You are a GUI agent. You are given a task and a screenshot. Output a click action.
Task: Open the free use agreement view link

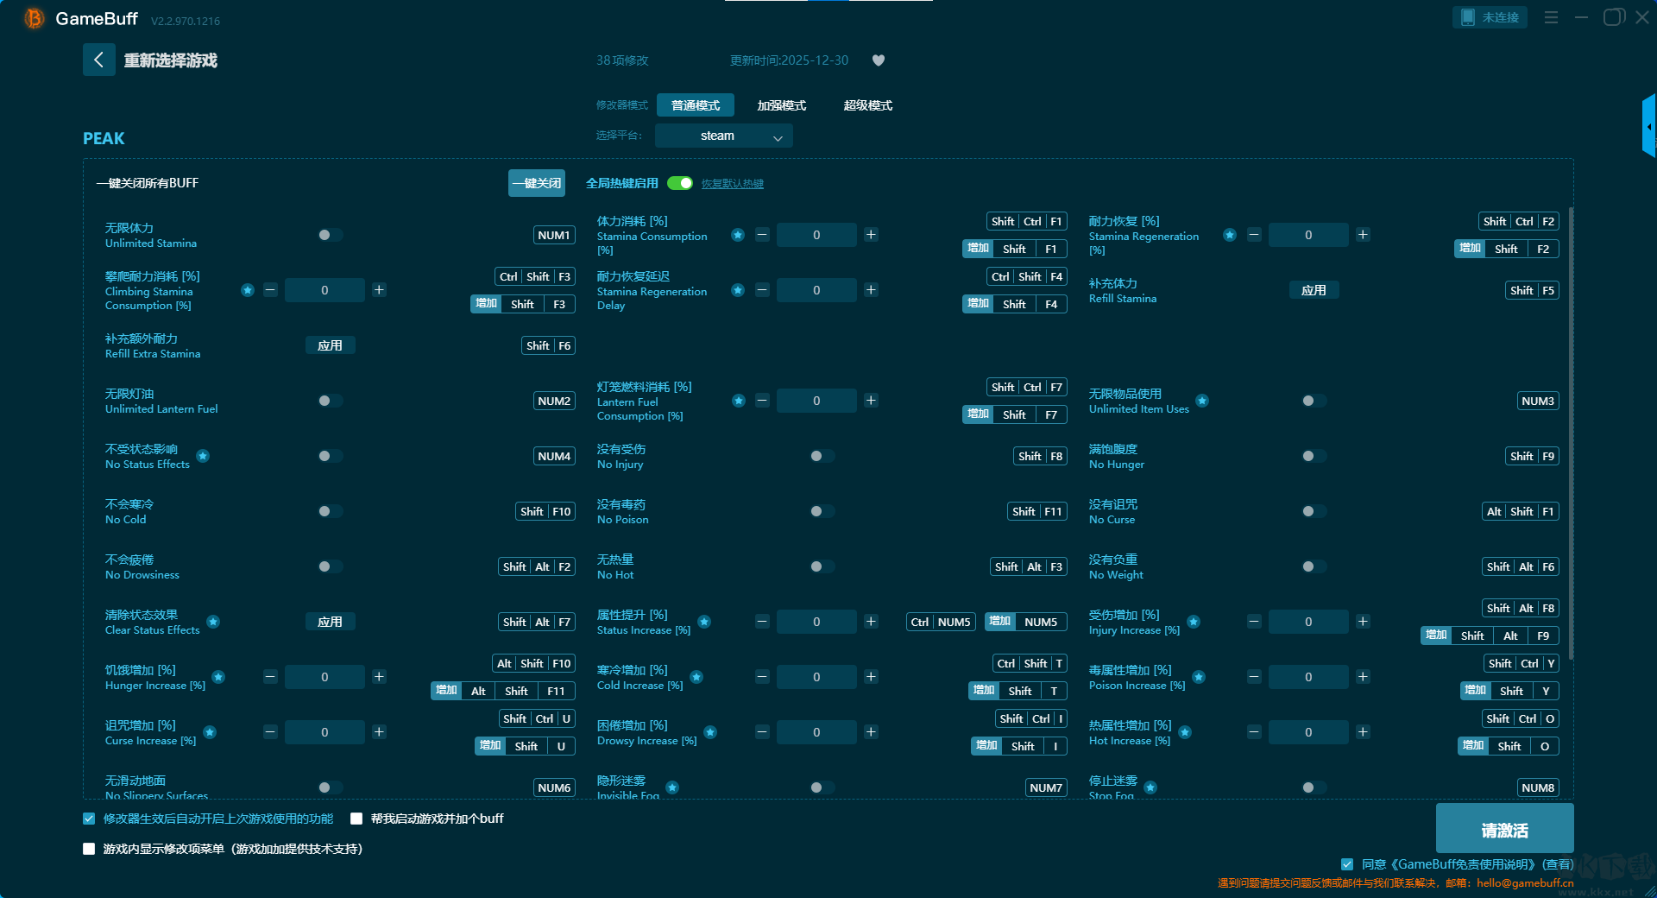1558,864
